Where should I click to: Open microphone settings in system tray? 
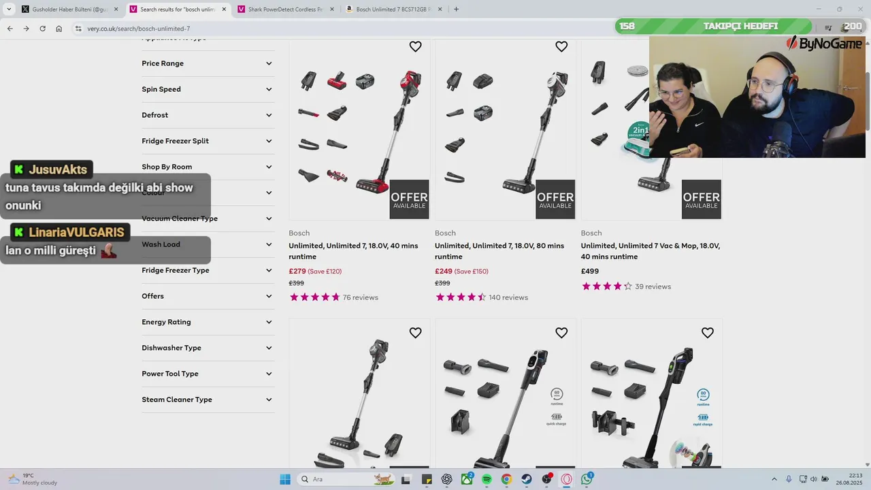pos(789,479)
